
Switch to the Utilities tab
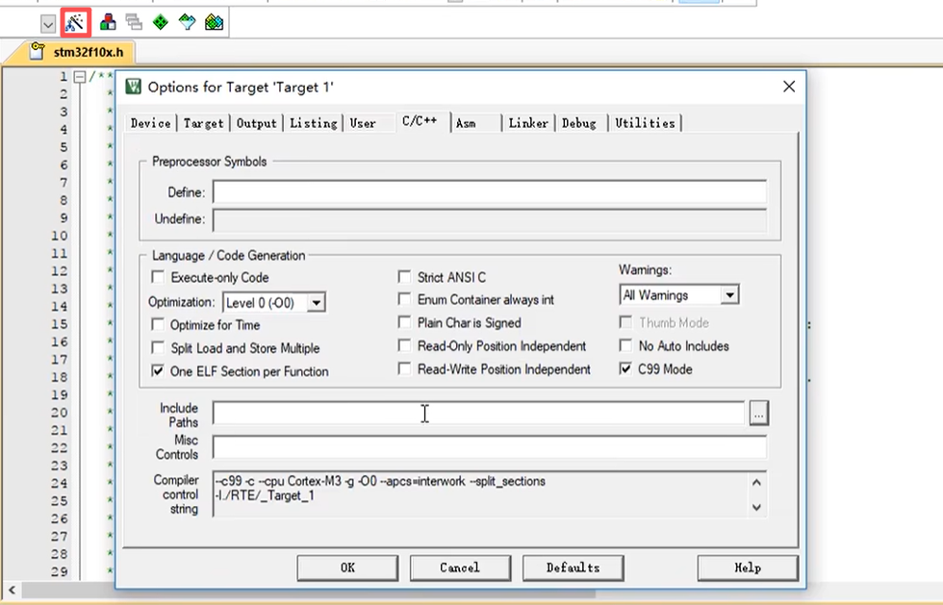coord(645,123)
